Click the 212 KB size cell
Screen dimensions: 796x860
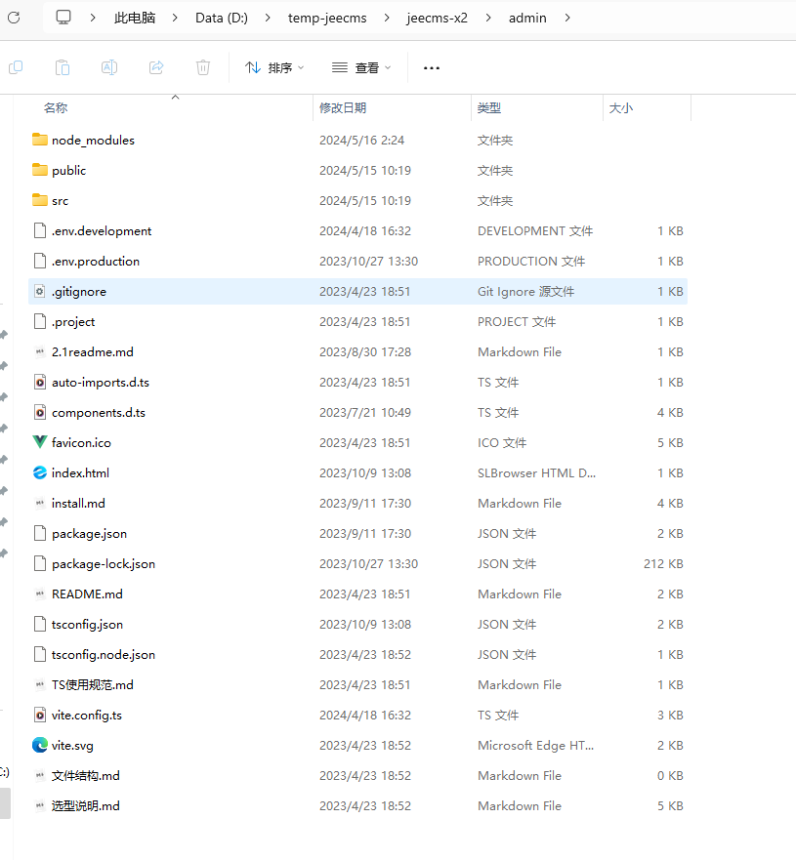pyautogui.click(x=663, y=564)
